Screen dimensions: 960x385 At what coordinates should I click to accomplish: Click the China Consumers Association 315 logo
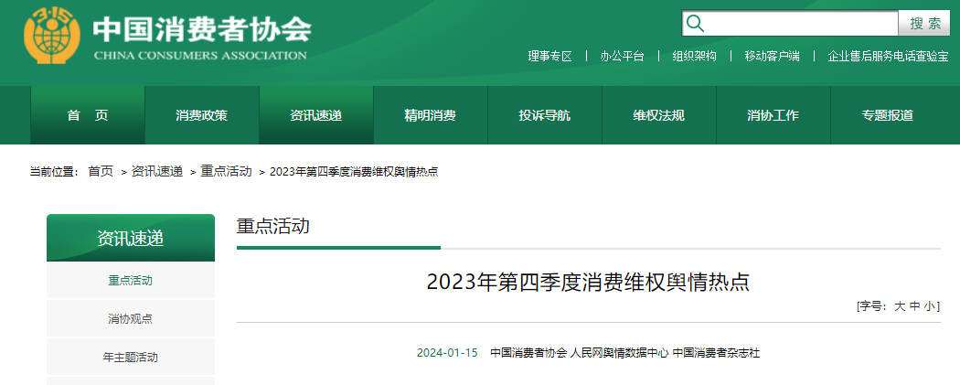(x=52, y=36)
